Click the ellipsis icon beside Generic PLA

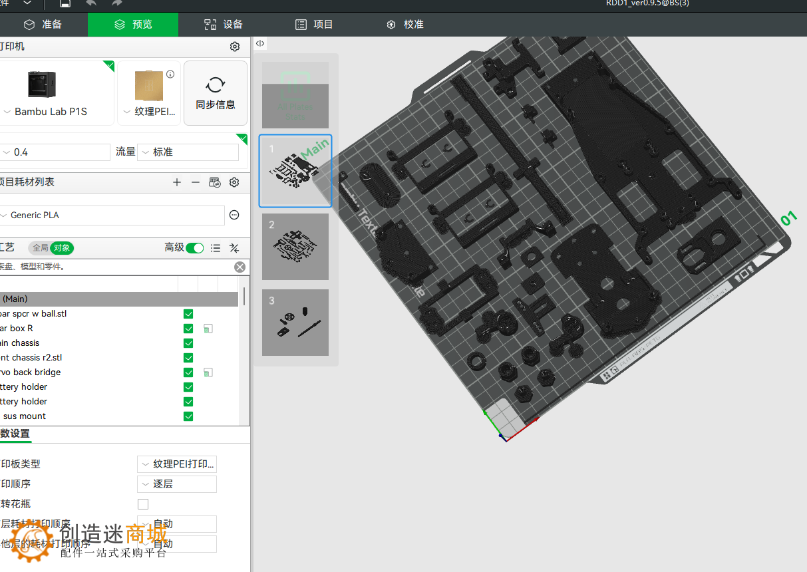coord(235,214)
